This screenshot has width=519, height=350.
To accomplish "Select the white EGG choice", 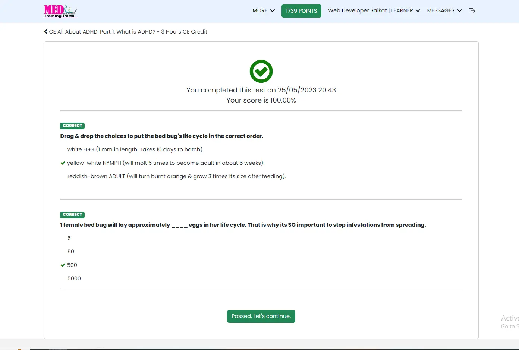I will tap(136, 149).
